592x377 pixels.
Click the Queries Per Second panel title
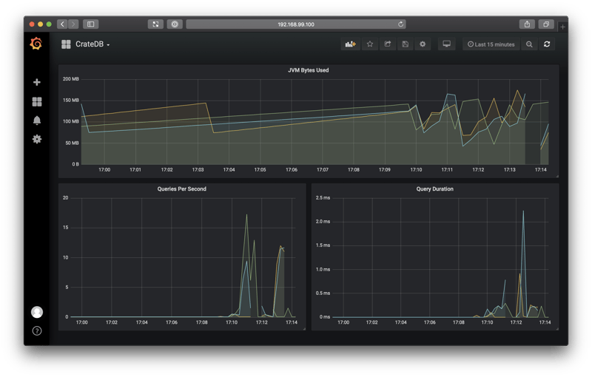click(x=181, y=189)
